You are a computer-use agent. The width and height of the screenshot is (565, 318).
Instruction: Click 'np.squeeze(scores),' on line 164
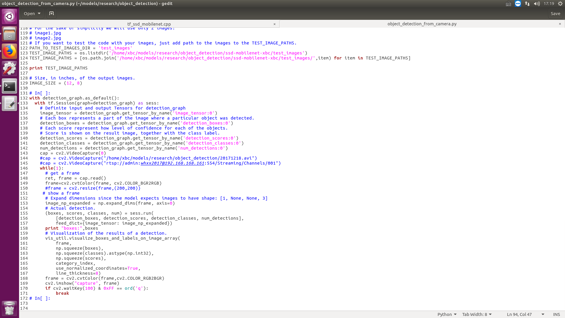click(x=81, y=258)
